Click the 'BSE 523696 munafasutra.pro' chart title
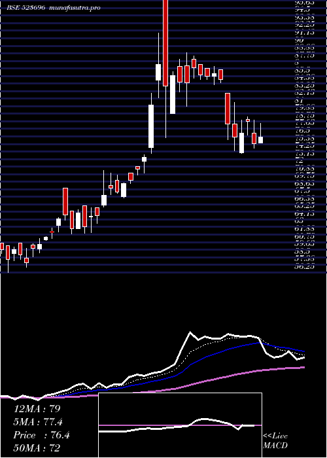 point(54,8)
